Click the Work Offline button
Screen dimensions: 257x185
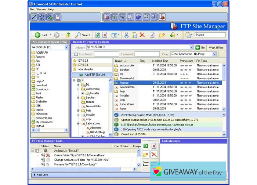(216, 48)
